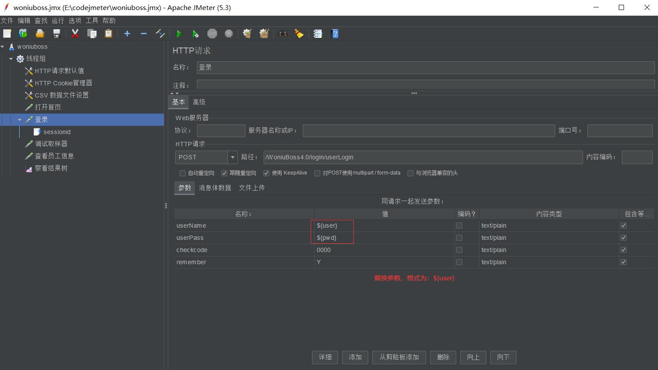This screenshot has height=370, width=658.
Task: Collapse the 线程组 node arrow
Action: point(11,58)
